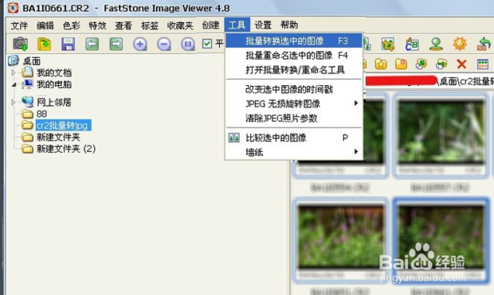Go to next image arrow icon
Image resolution: width=494 pixels, height=295 pixels.
(x=116, y=44)
